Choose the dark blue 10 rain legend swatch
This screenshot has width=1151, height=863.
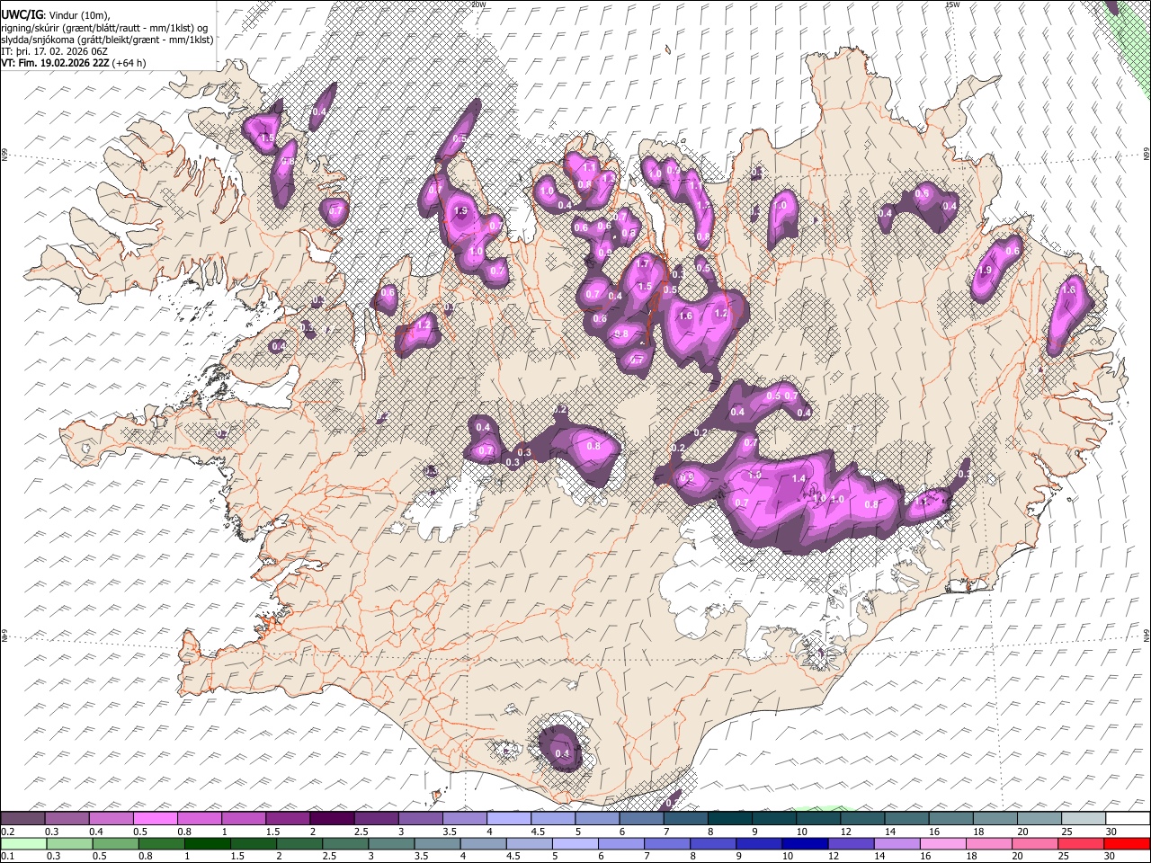coord(805,843)
